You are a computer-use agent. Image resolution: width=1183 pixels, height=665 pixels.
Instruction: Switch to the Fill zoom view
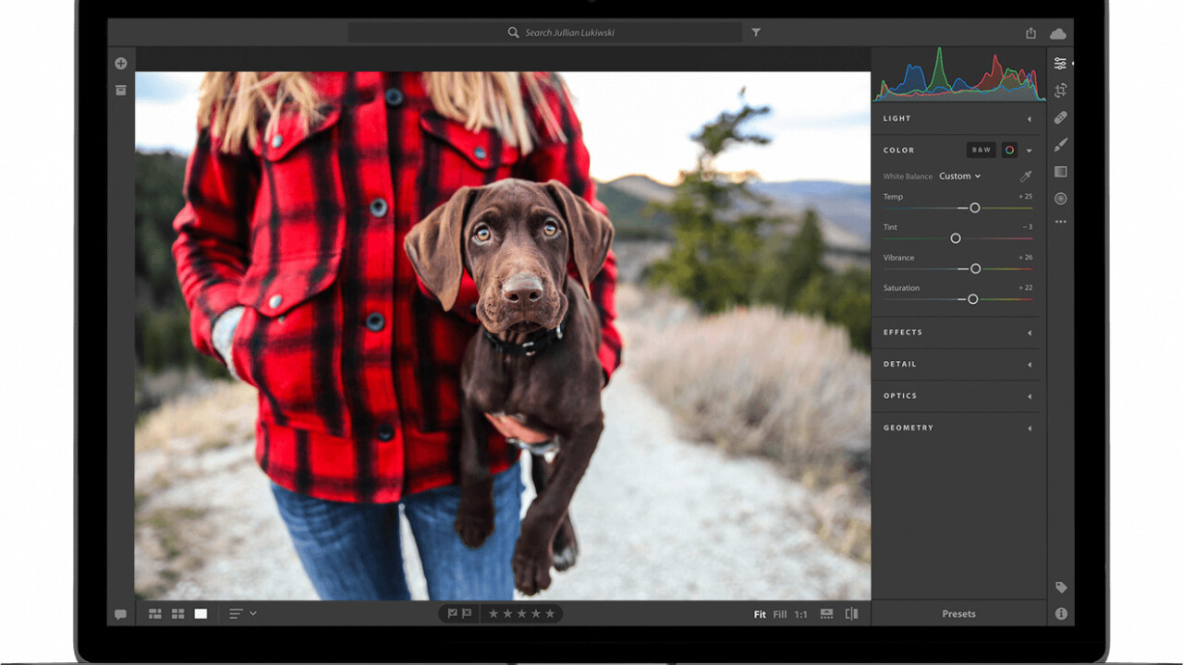(780, 614)
